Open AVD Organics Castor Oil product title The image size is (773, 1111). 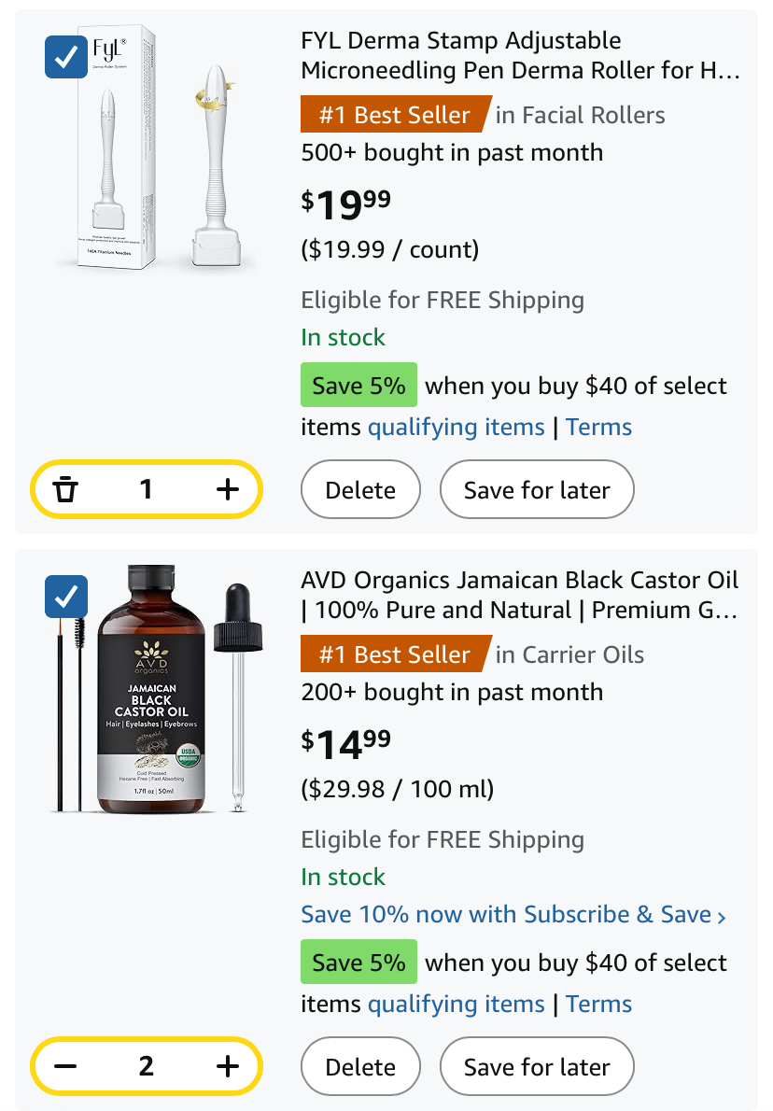point(519,596)
